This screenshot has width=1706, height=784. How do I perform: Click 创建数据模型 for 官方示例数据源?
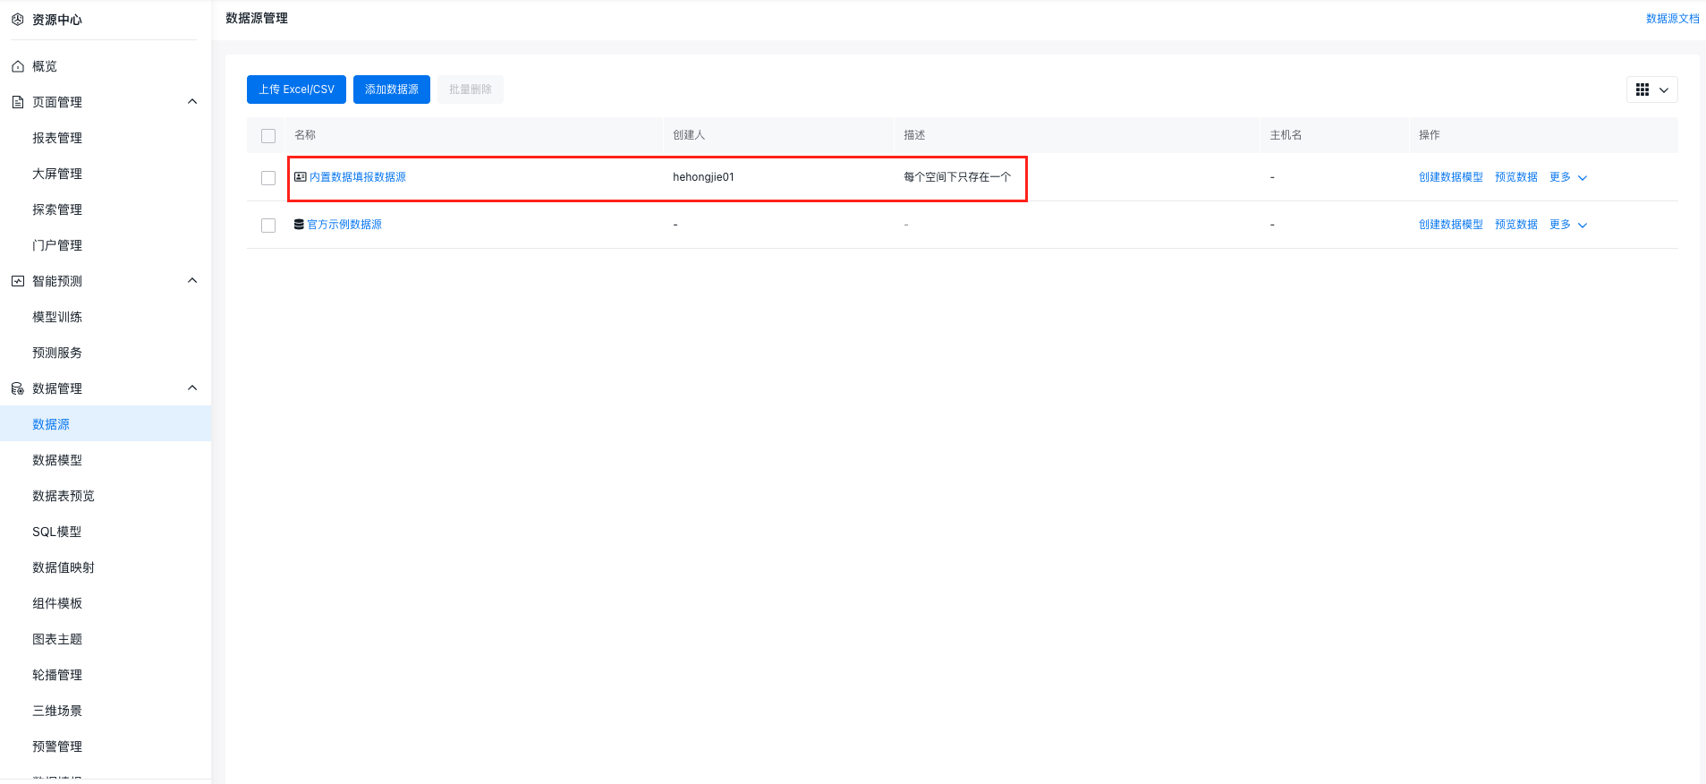[x=1451, y=225]
